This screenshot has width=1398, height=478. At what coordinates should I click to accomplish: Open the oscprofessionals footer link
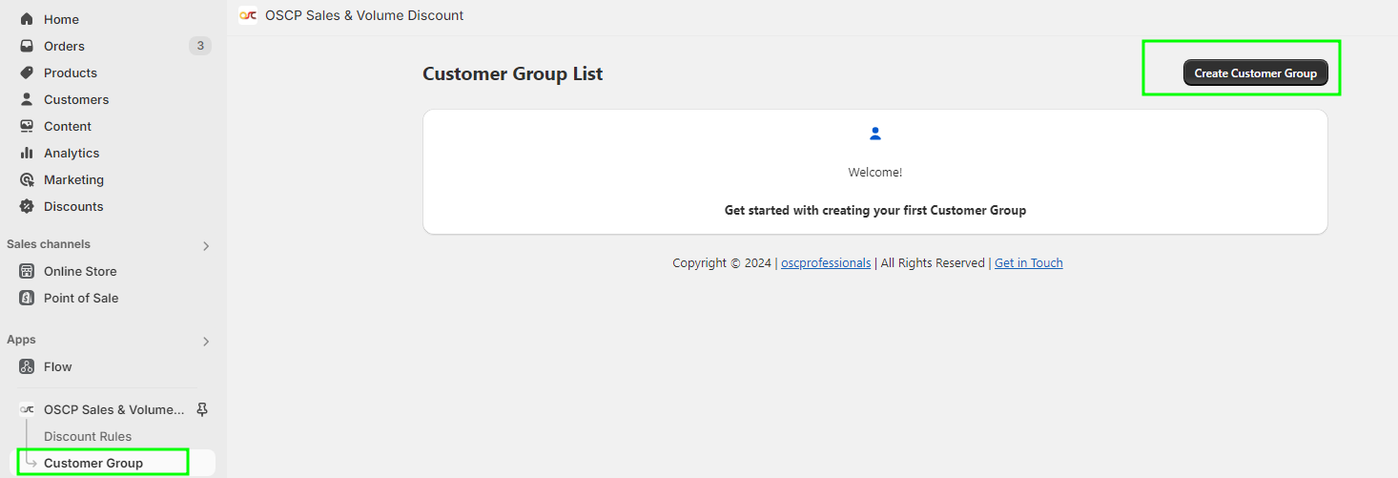tap(826, 263)
